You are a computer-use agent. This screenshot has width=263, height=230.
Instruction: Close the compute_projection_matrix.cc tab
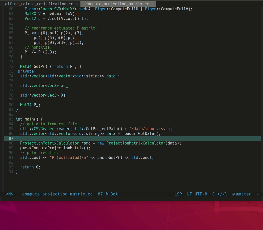point(152,4)
